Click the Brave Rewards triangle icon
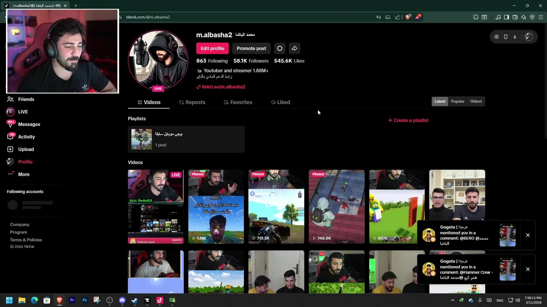Screen dimensions: 547x307 418,17
